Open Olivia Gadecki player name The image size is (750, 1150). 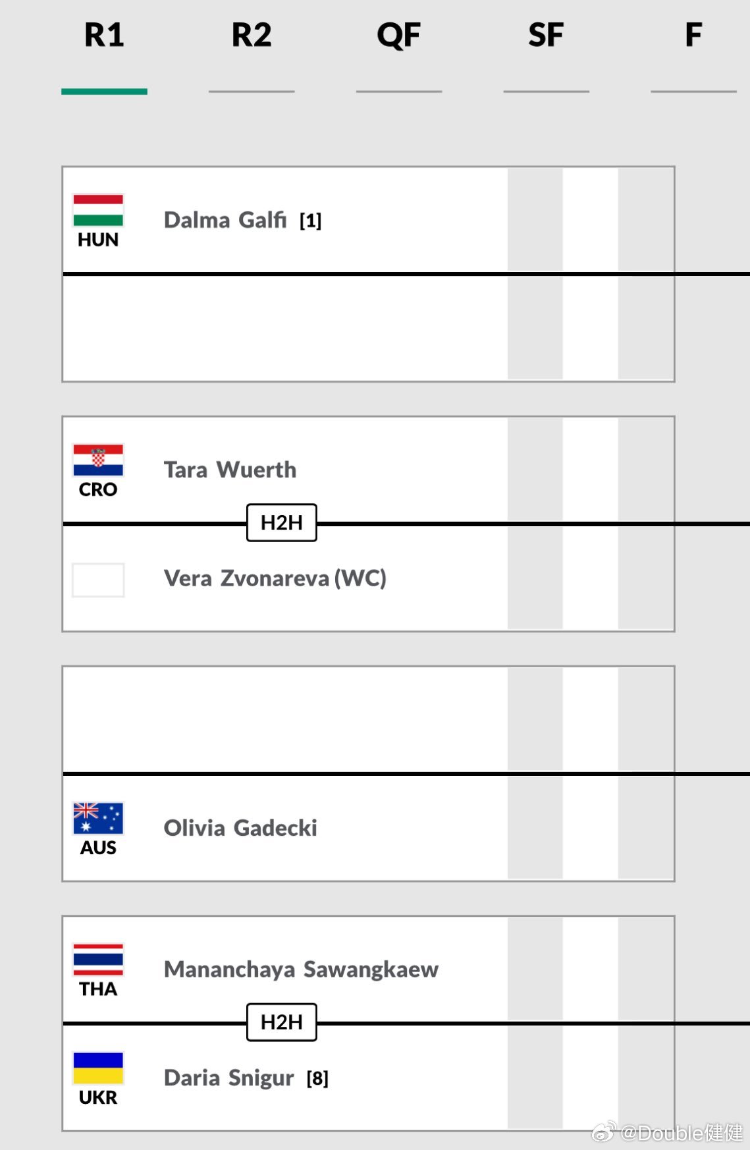(x=240, y=828)
